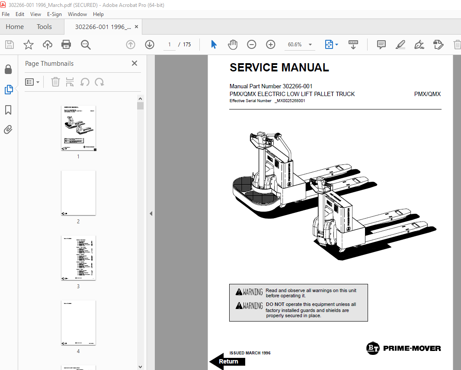Add document to starred with star icon
The image size is (461, 370).
point(29,45)
